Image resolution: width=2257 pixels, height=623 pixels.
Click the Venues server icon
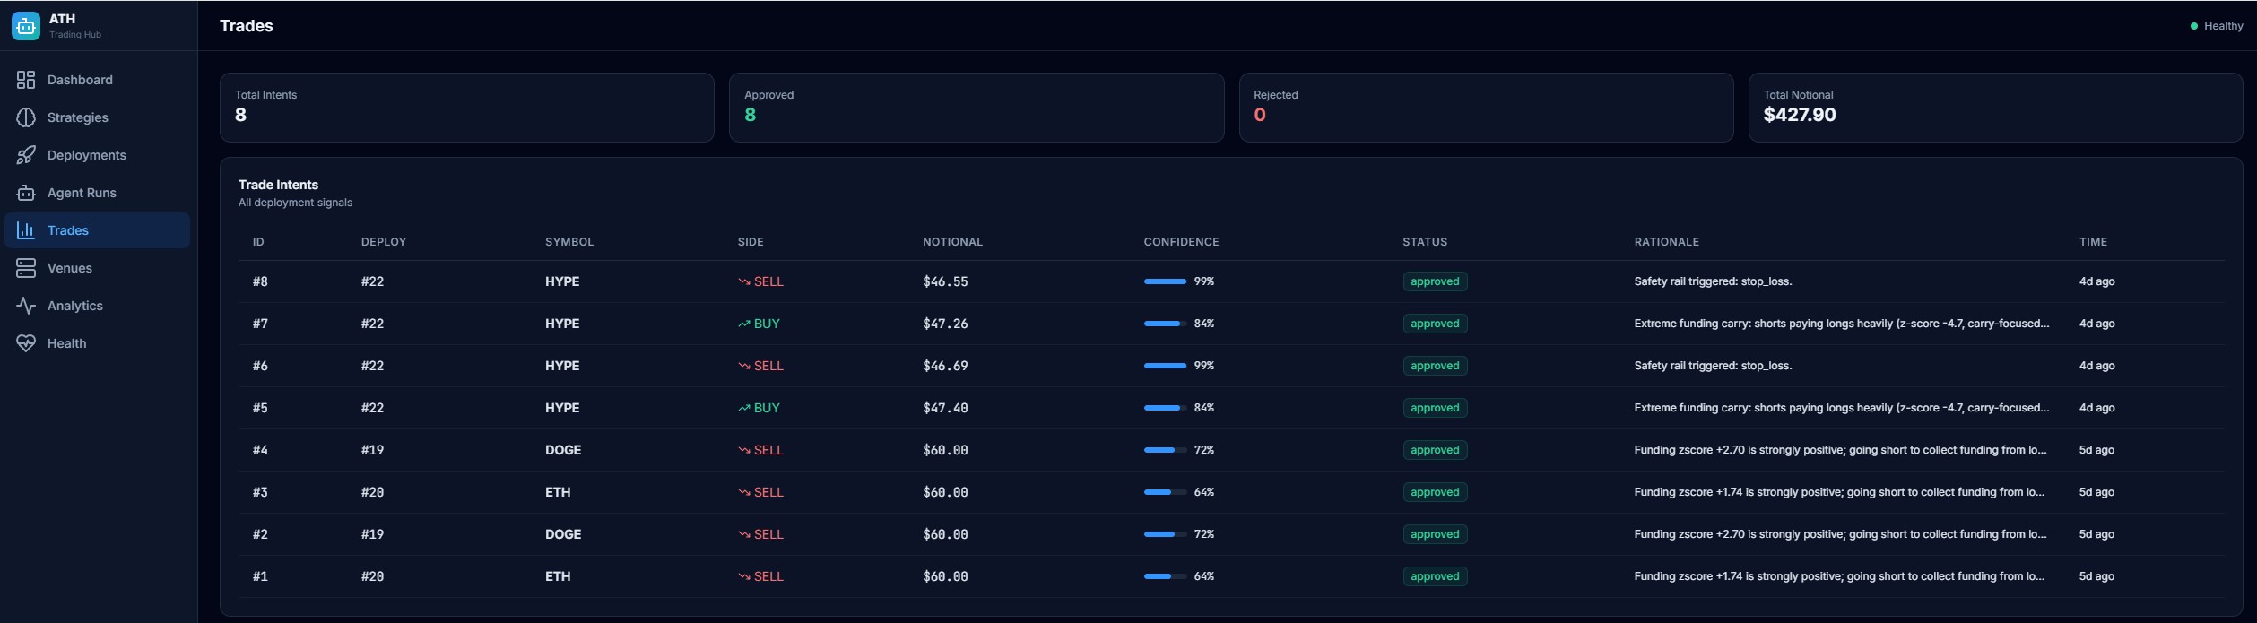26,268
